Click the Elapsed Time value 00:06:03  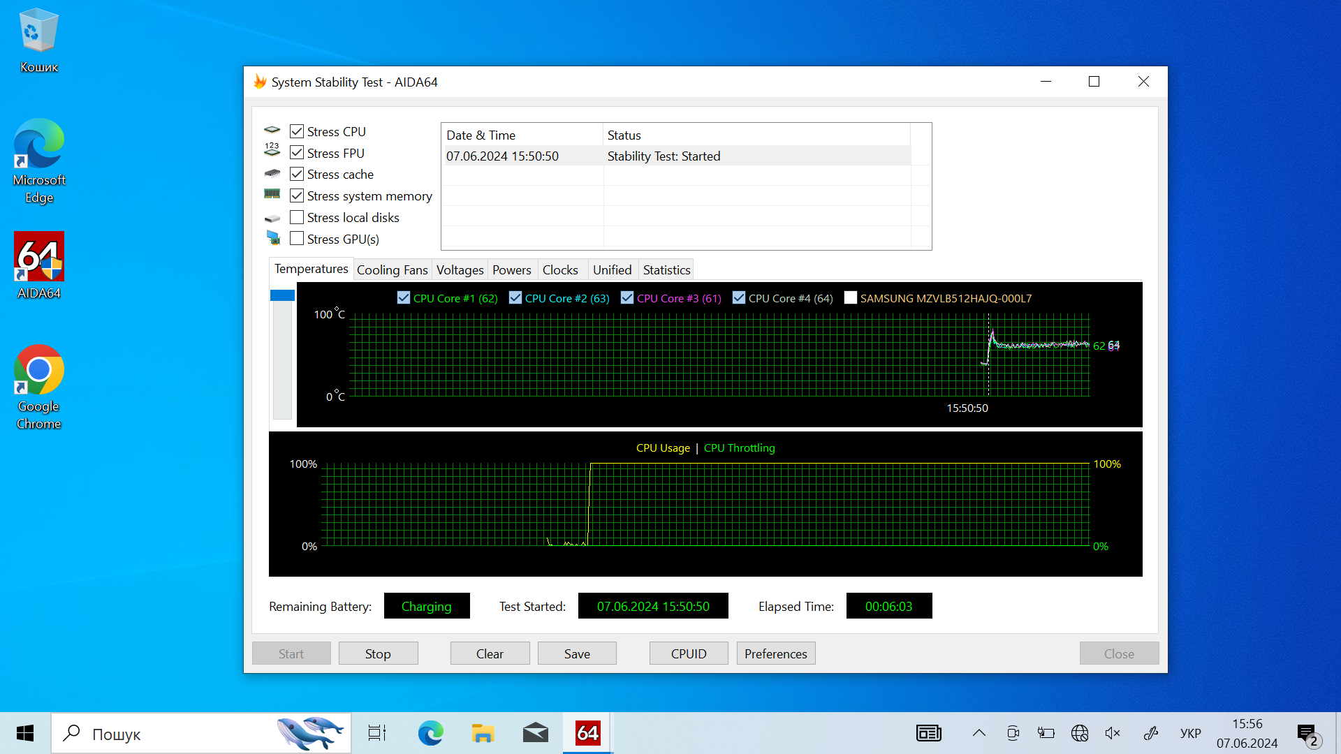point(888,606)
